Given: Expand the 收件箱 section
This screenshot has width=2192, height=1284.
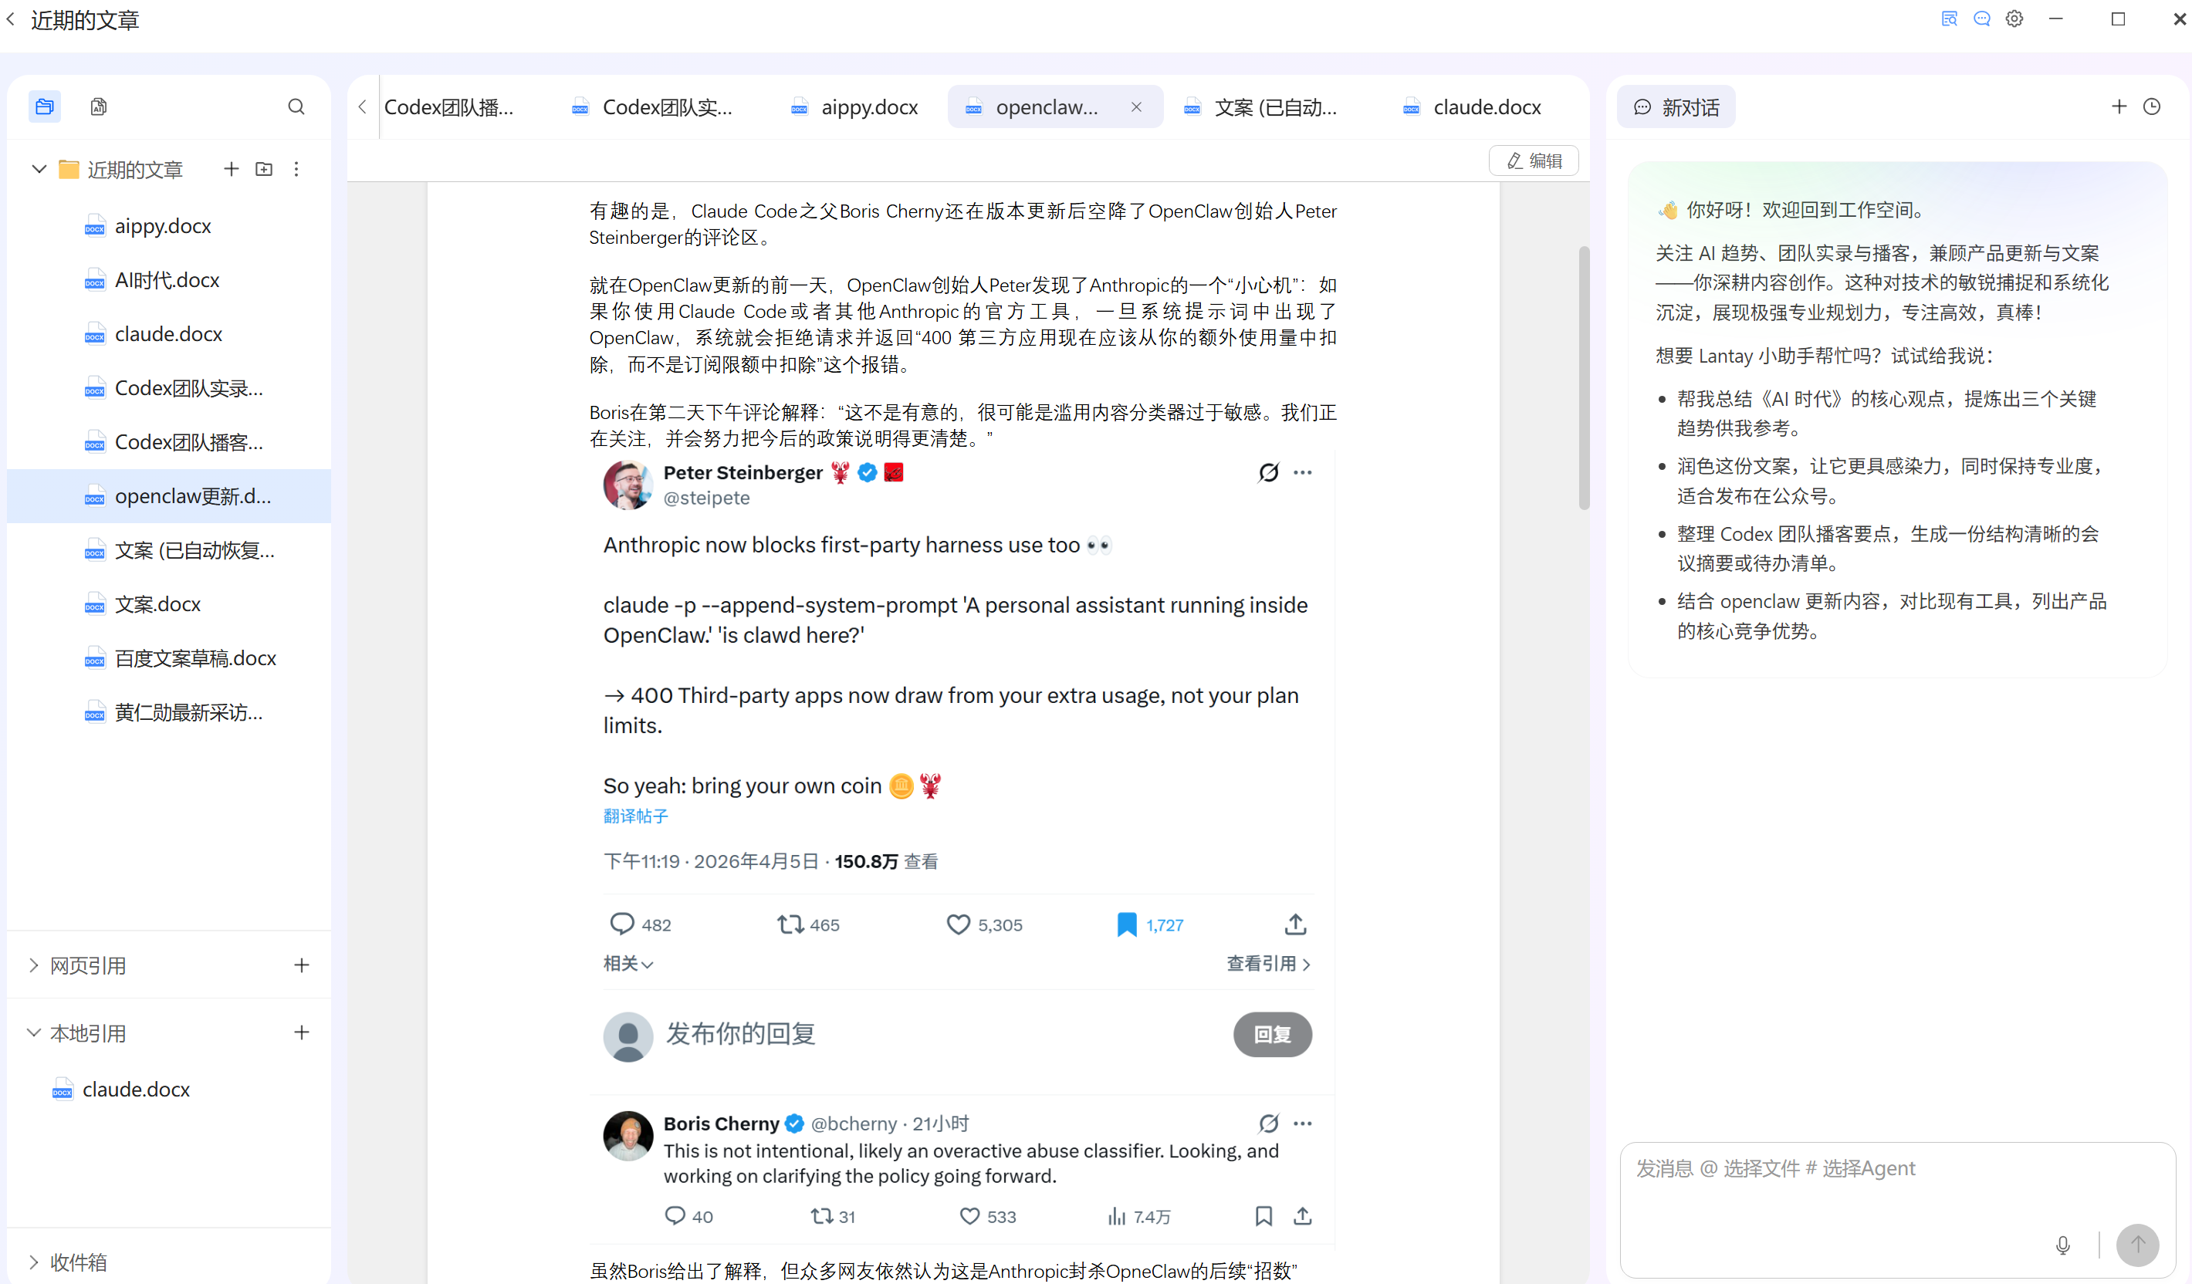Looking at the screenshot, I should 34,1262.
